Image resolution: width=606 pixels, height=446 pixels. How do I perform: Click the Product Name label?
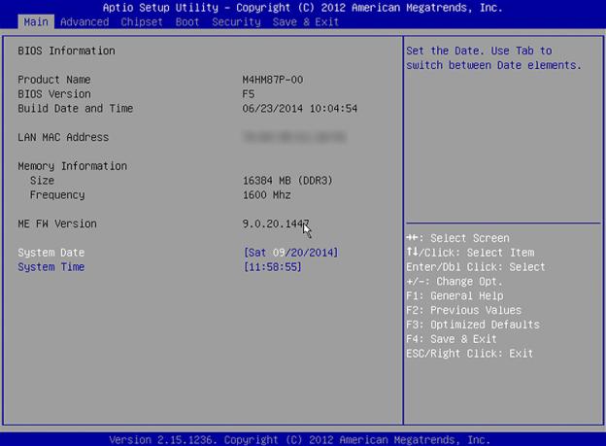click(54, 80)
